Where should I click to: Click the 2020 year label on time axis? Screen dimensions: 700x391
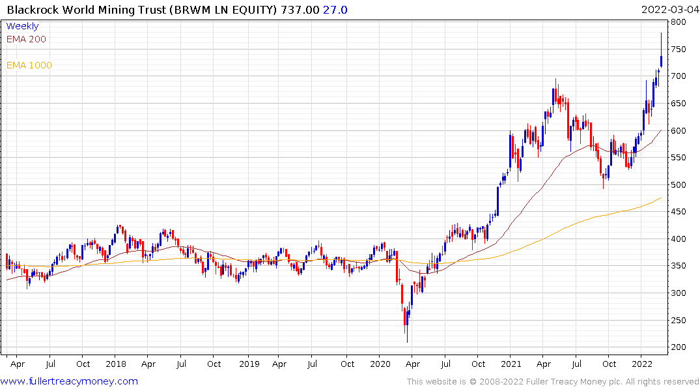pyautogui.click(x=380, y=364)
